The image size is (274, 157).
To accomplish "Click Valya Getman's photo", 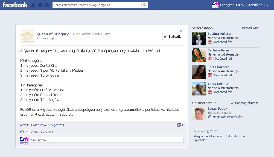I will pyautogui.click(x=199, y=89).
